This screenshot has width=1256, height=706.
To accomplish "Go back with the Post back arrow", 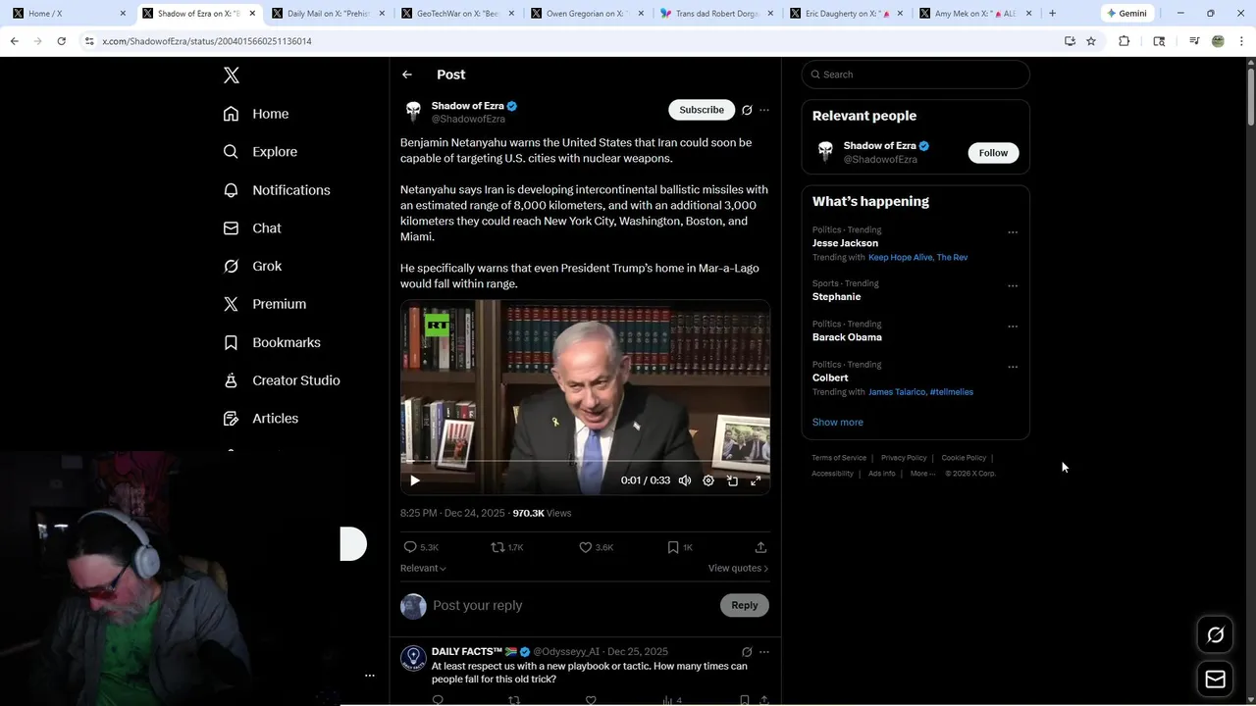I will point(407,75).
